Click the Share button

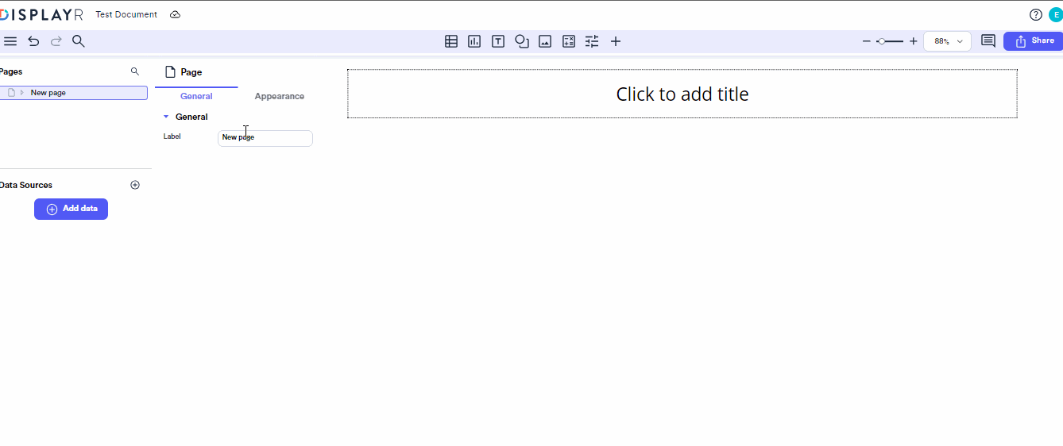(1033, 41)
